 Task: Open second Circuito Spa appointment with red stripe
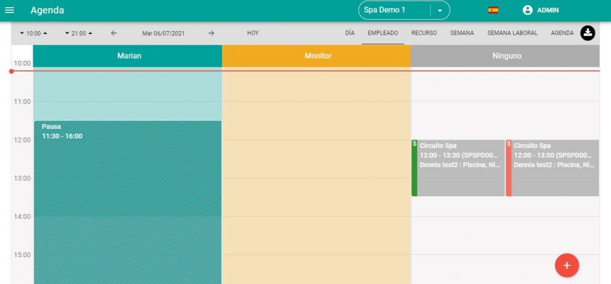point(553,168)
